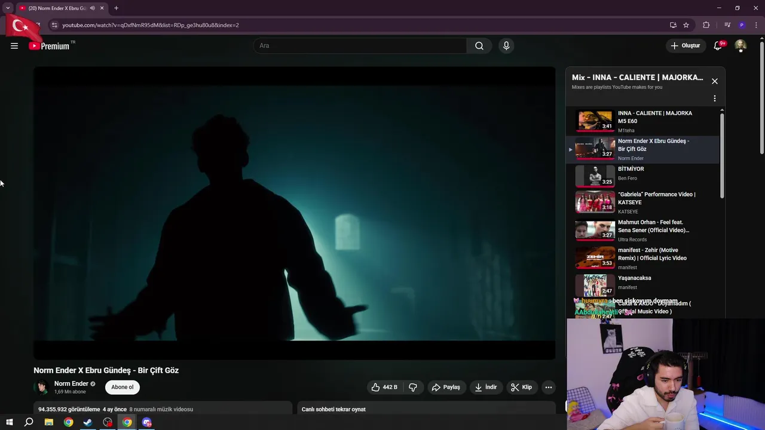Subscribe with the Abone ol button
Image resolution: width=765 pixels, height=430 pixels.
point(123,387)
